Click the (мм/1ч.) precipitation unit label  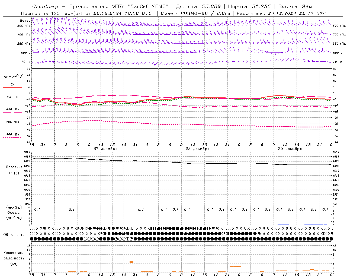(x=14, y=218)
